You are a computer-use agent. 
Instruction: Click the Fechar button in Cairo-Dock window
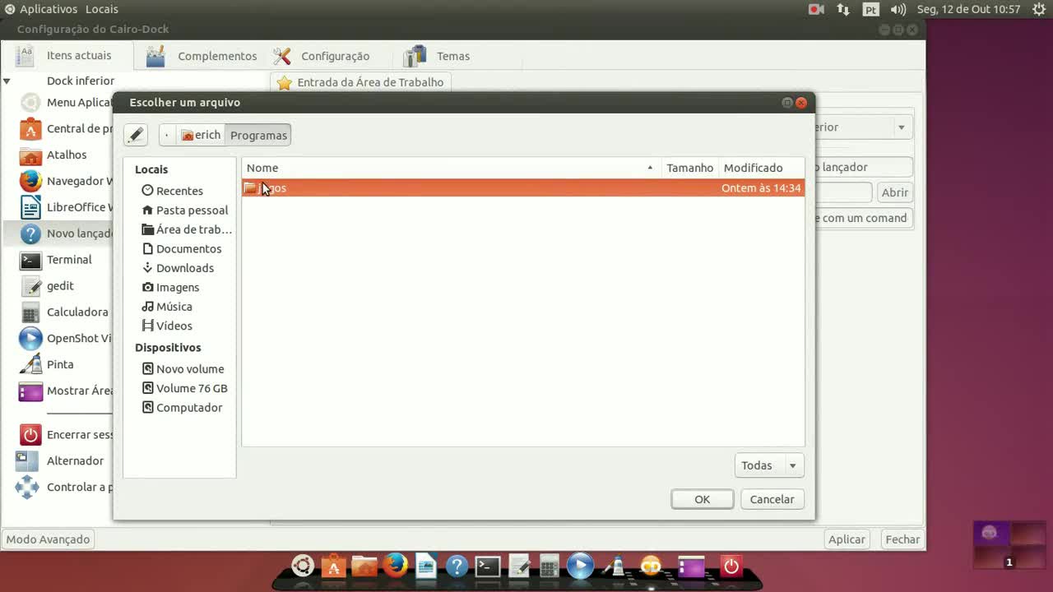click(x=902, y=539)
